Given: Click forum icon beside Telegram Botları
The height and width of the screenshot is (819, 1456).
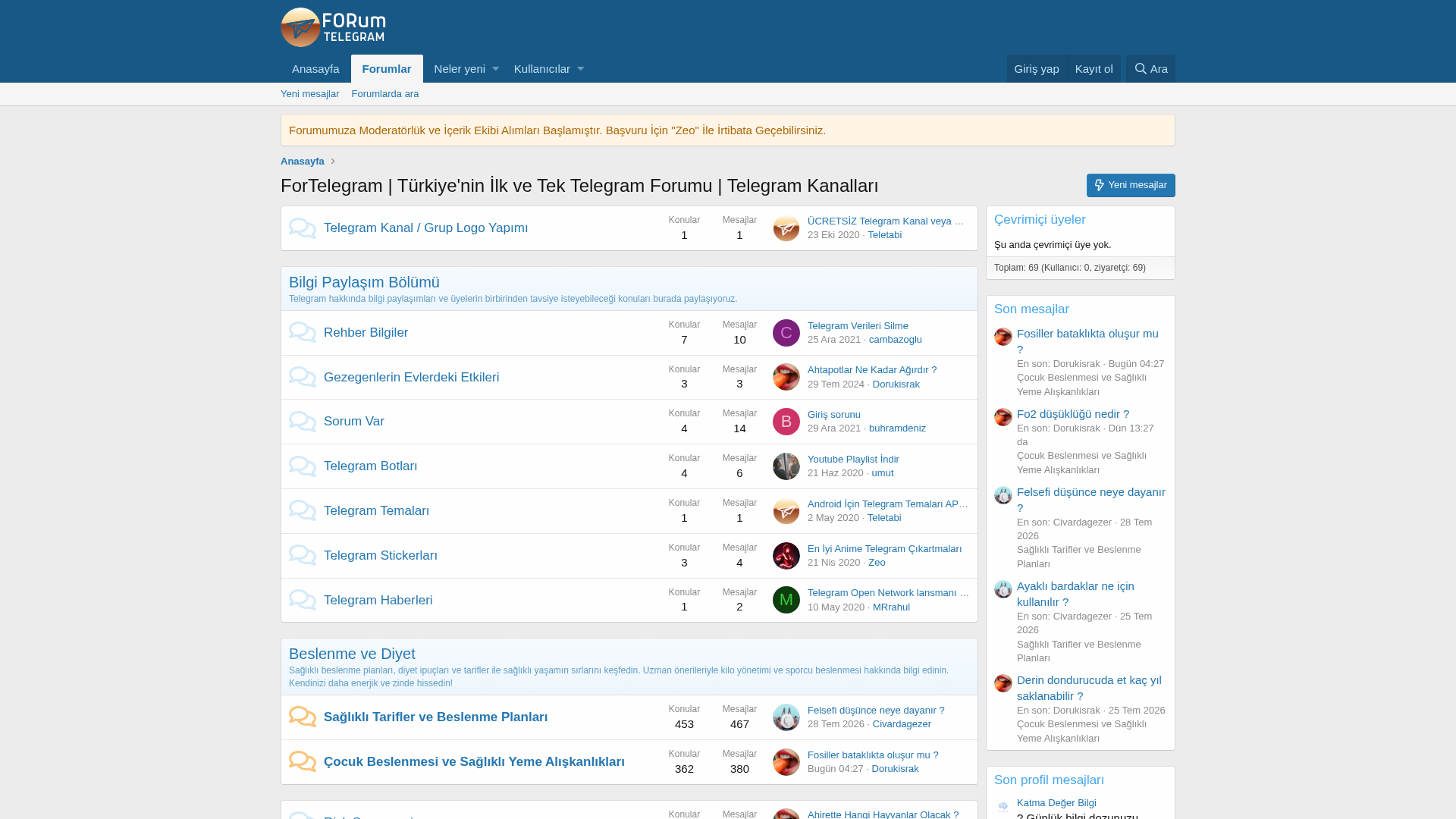Looking at the screenshot, I should [303, 466].
